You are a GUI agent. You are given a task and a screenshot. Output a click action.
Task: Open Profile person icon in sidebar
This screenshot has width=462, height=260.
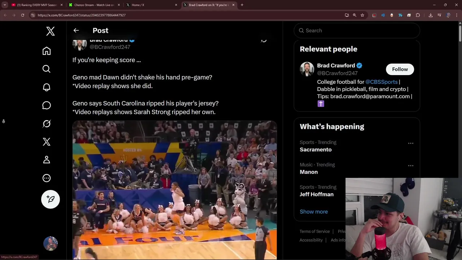pyautogui.click(x=47, y=160)
